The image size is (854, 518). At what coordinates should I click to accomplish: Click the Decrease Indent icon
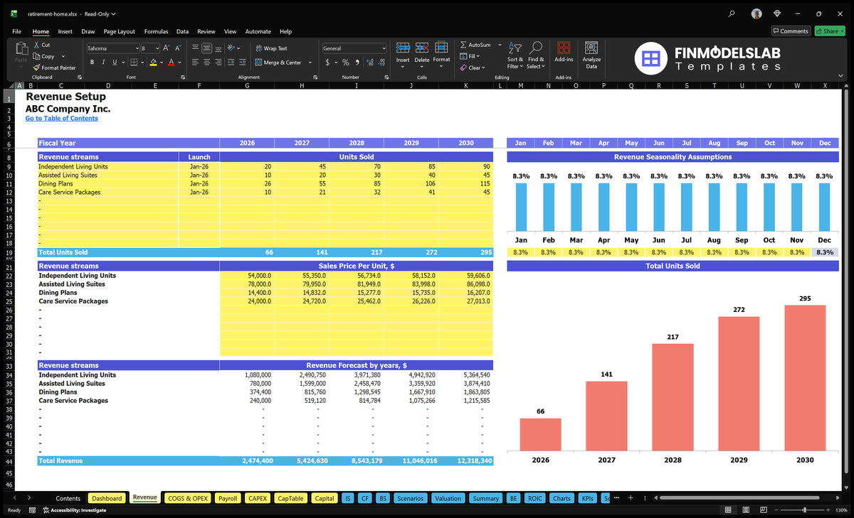[x=231, y=63]
